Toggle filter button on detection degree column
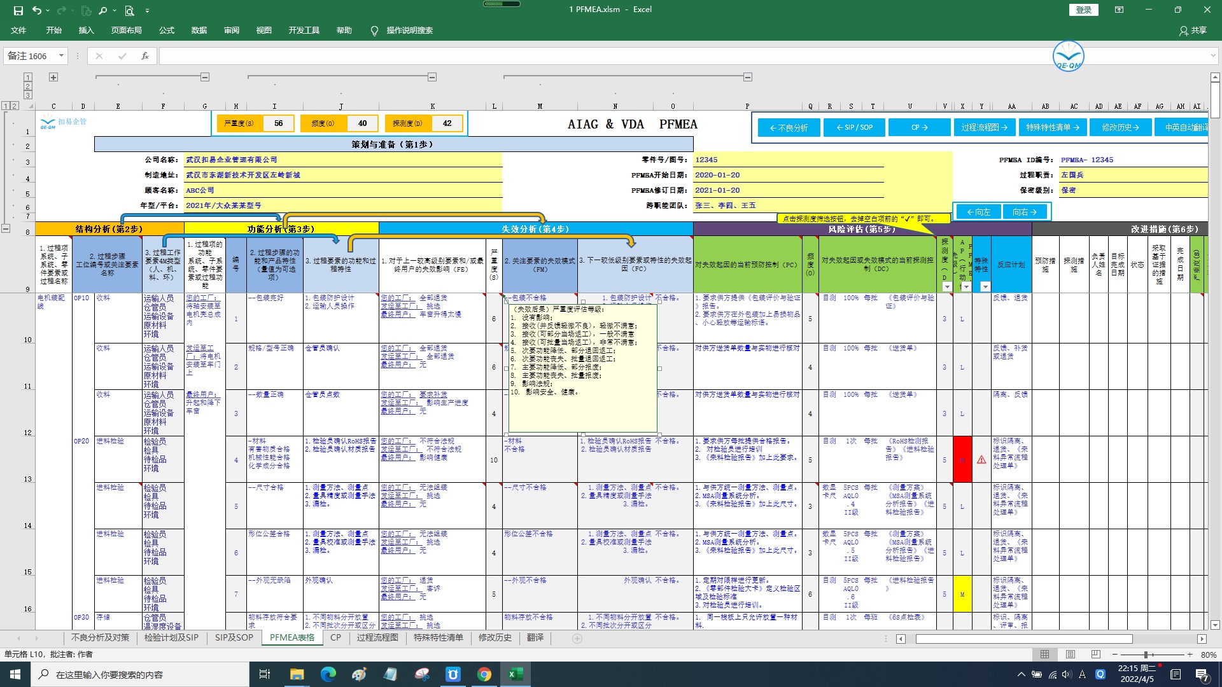The image size is (1222, 687). click(x=946, y=287)
